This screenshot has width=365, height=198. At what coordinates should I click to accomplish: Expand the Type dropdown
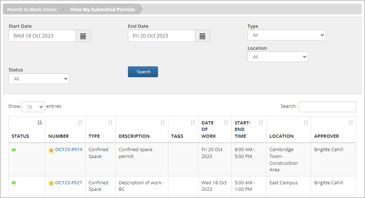(287, 35)
